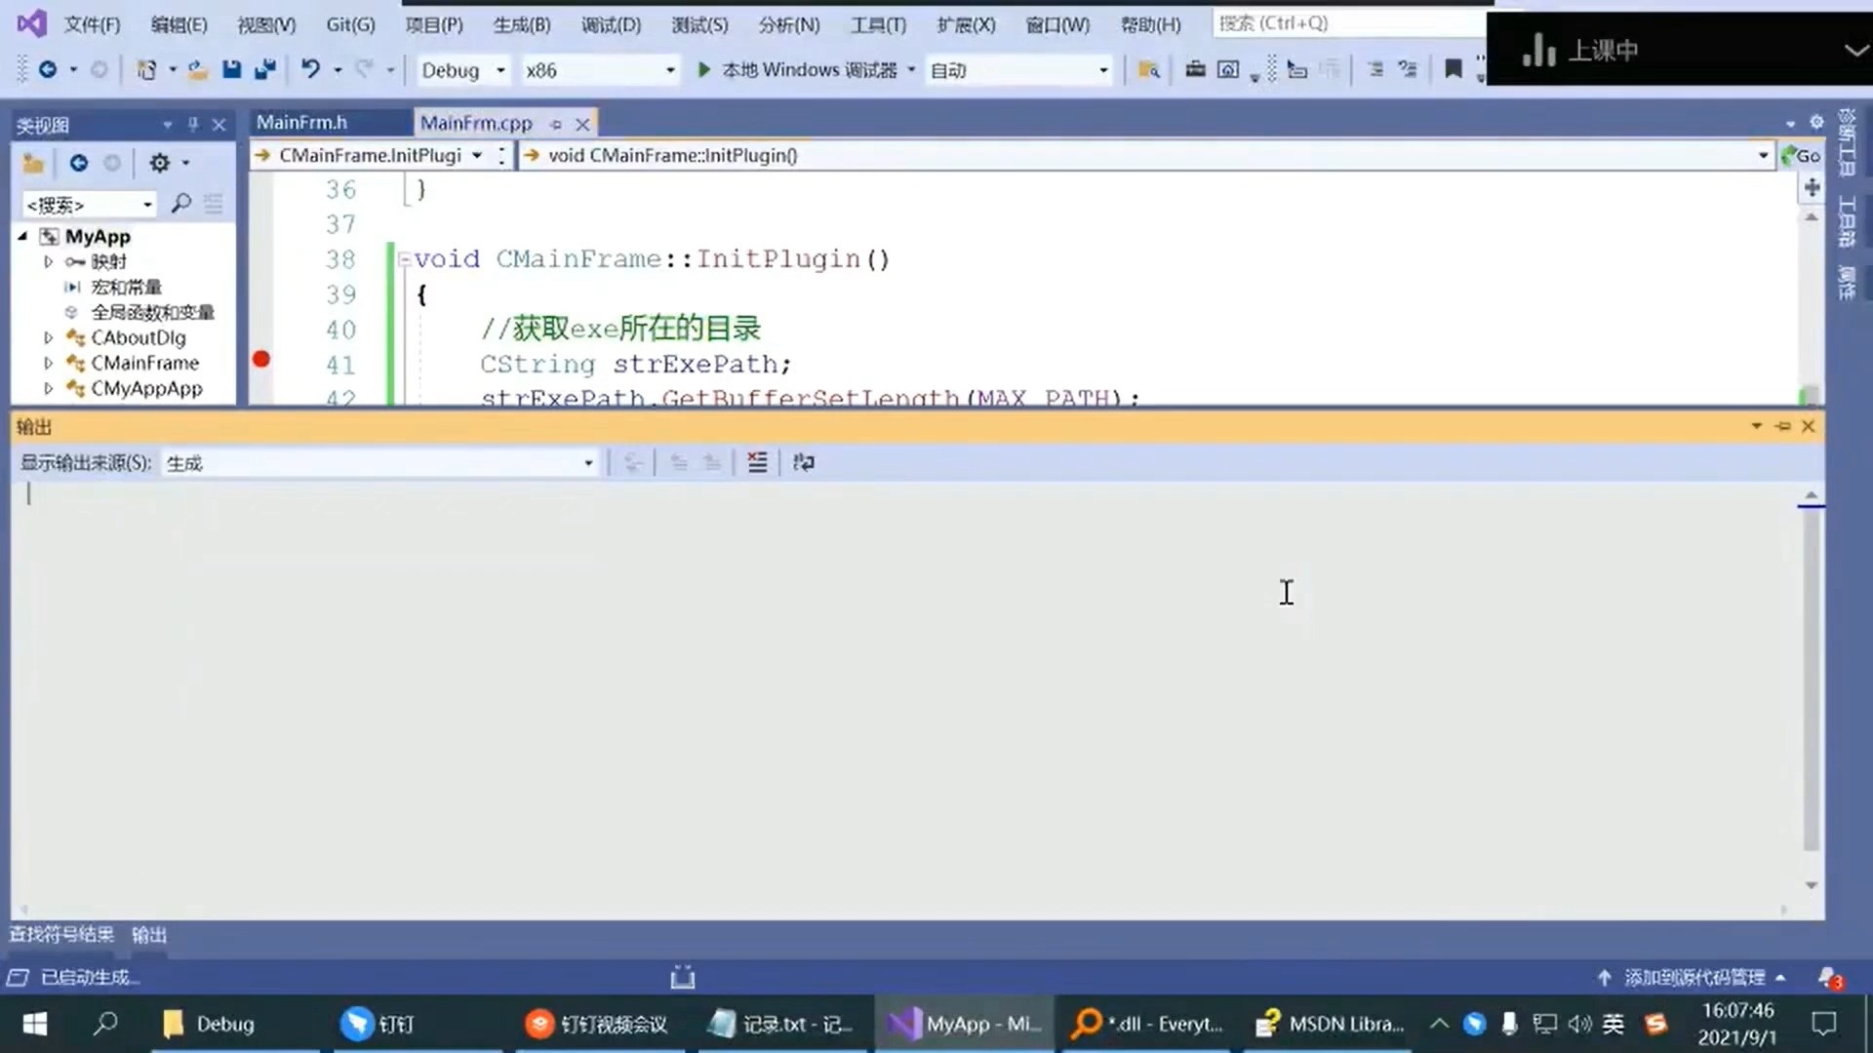
Task: Click the 显示输出来源 dropdown arrow
Action: coord(588,463)
